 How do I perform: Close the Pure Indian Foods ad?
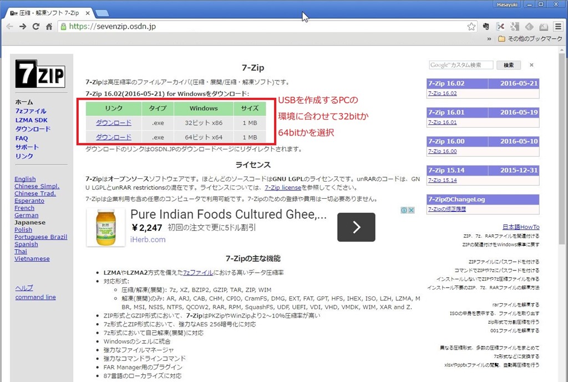tap(412, 210)
